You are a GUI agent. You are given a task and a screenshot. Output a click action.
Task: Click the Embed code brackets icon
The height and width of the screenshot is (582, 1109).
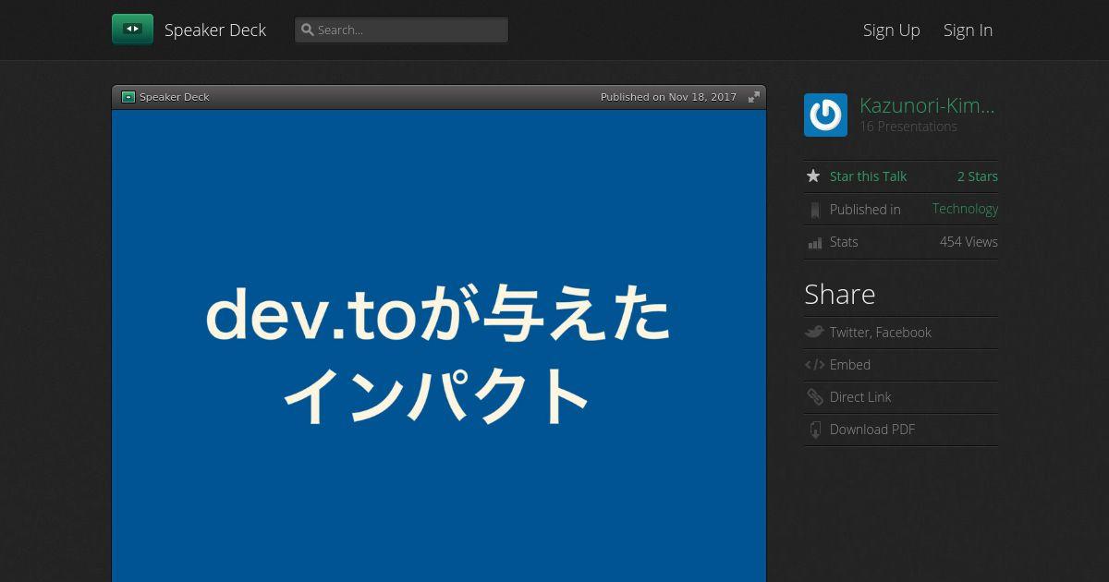[814, 365]
